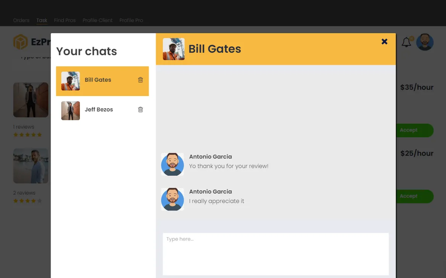Switch to the Task tab
Image resolution: width=446 pixels, height=278 pixels.
coord(42,20)
